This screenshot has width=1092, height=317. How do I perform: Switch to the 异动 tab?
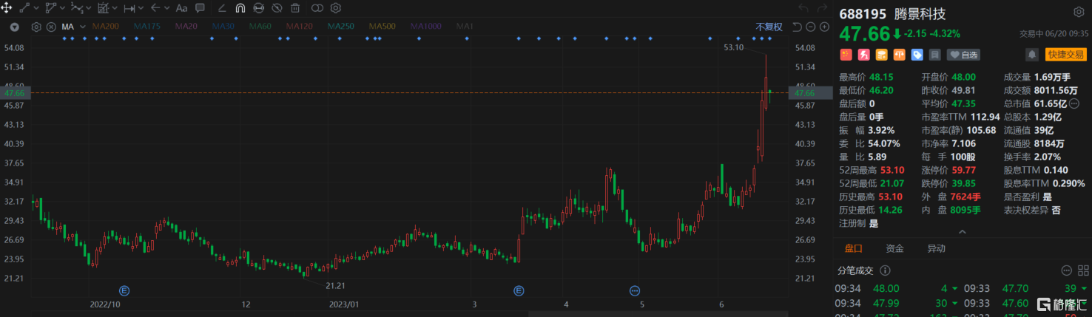tap(936, 249)
